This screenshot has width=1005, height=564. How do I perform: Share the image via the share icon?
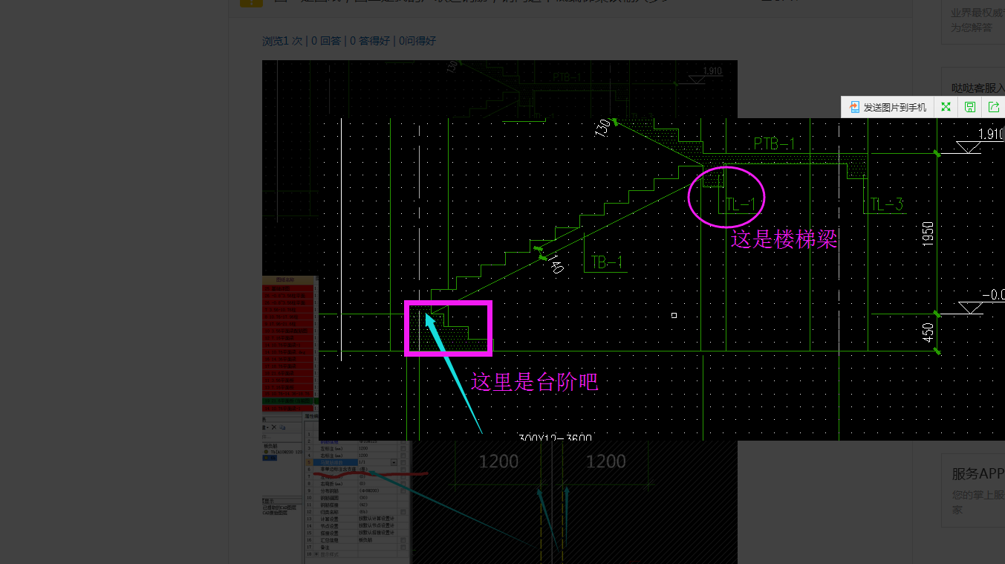click(994, 107)
